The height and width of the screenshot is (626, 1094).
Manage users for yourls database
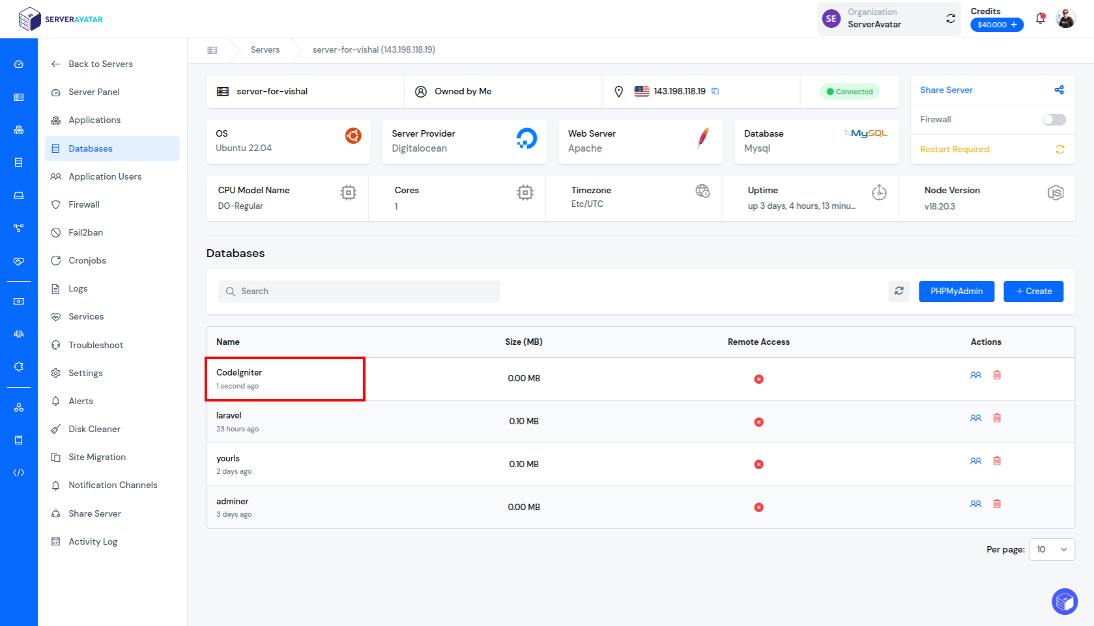[x=975, y=461]
